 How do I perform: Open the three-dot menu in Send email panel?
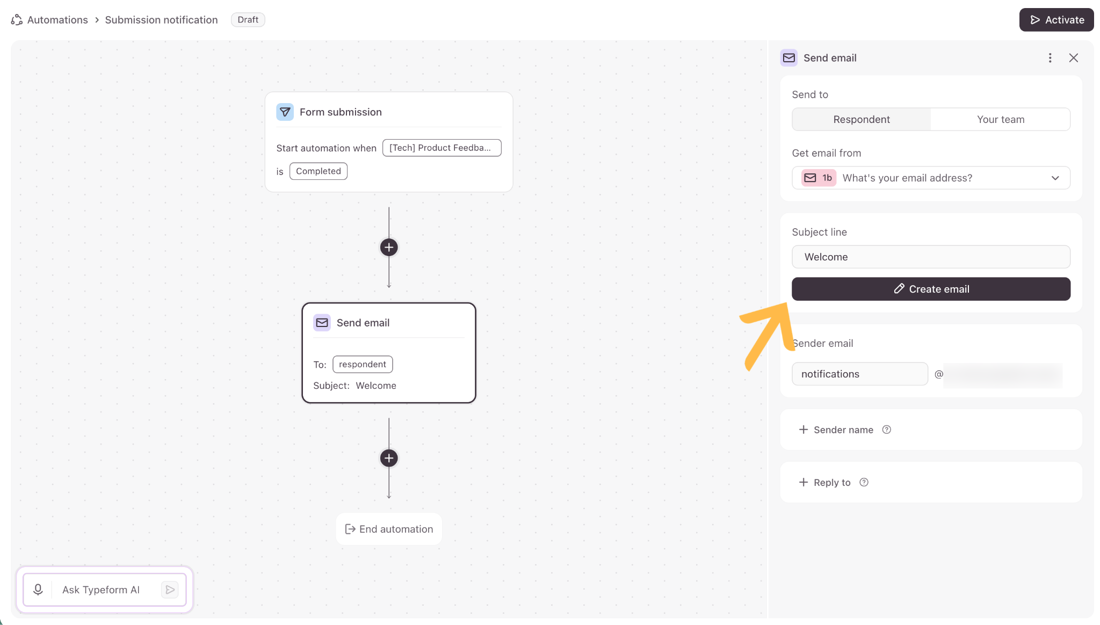point(1050,58)
